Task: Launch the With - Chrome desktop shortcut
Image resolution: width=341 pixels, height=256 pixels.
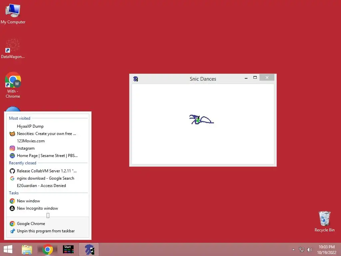Action: 13,85
